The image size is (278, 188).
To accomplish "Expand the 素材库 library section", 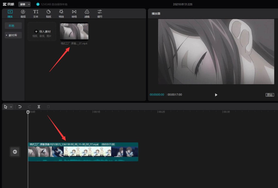I will pos(13,35).
